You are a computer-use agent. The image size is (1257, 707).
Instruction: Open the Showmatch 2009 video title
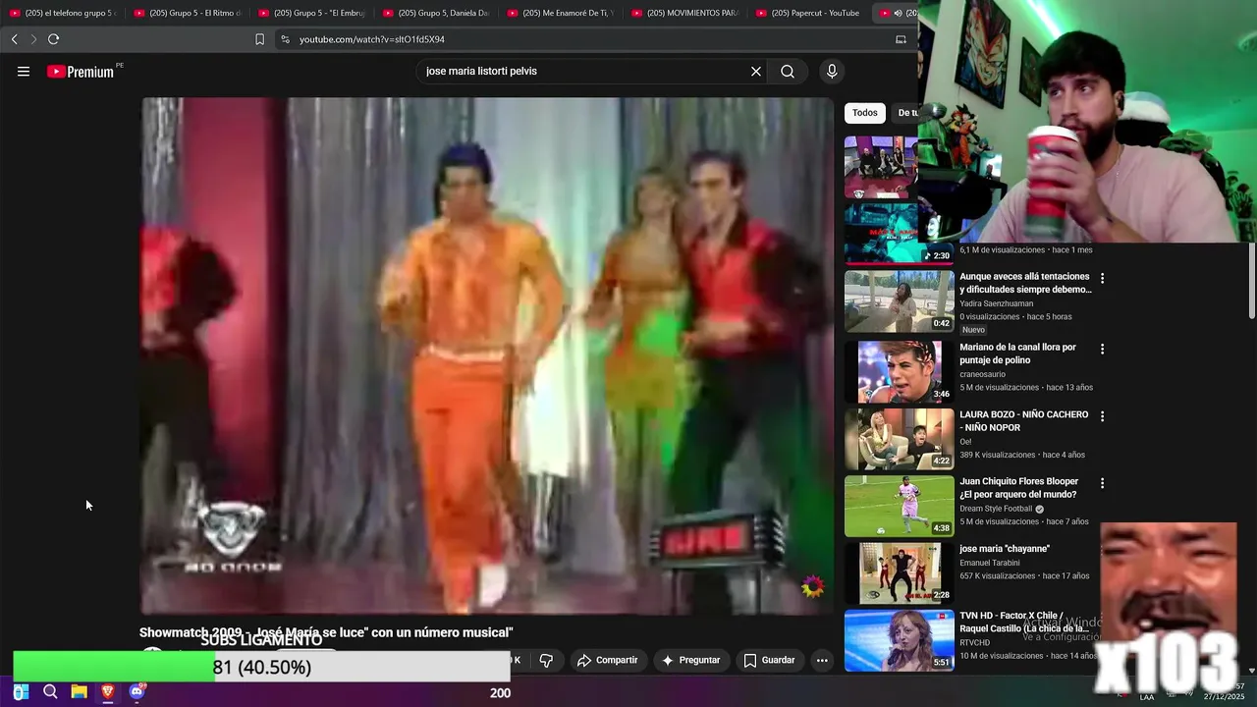coord(326,632)
